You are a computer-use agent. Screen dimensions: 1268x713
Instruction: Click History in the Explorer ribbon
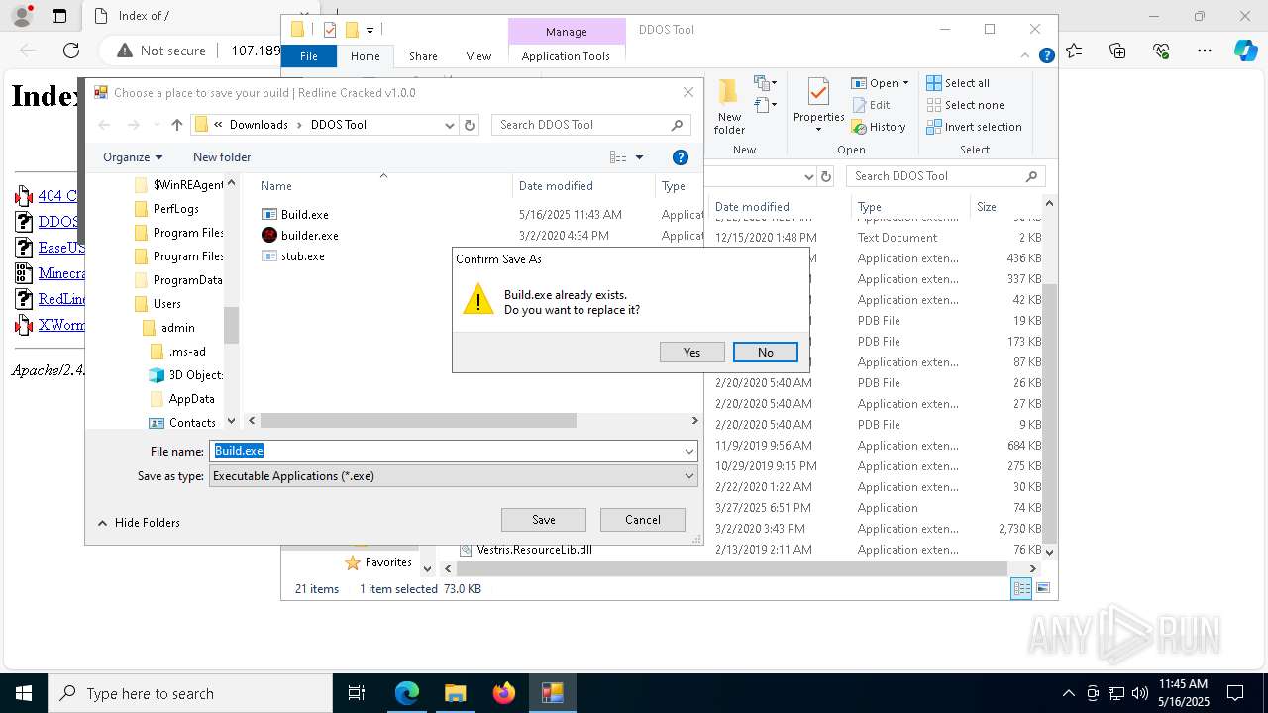(879, 127)
